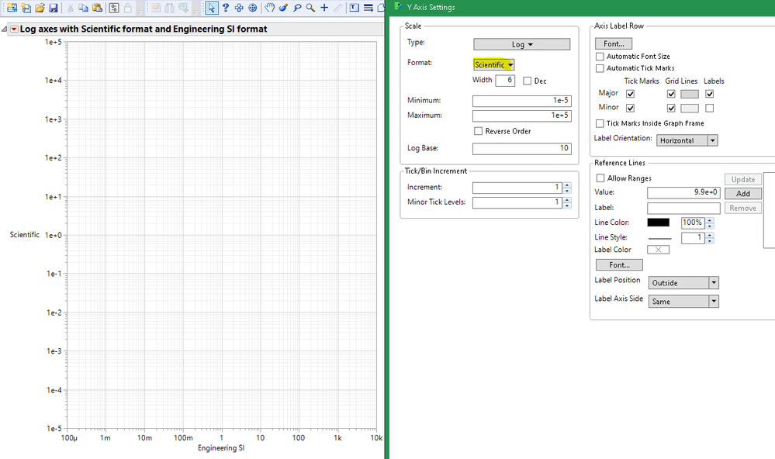Toggle the Dec checkbox

pos(527,81)
